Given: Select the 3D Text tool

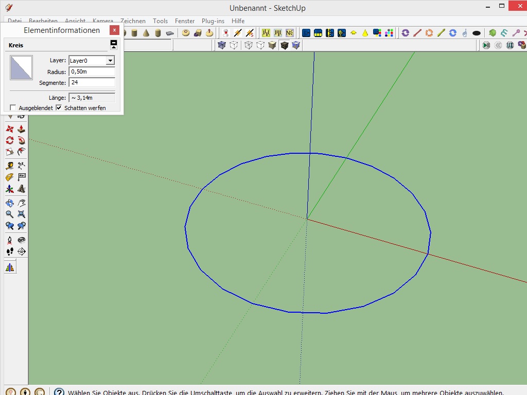Looking at the screenshot, I should 21,189.
